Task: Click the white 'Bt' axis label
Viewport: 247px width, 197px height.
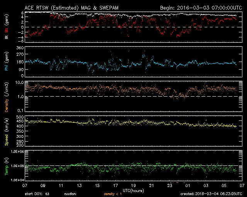Action: 7,37
